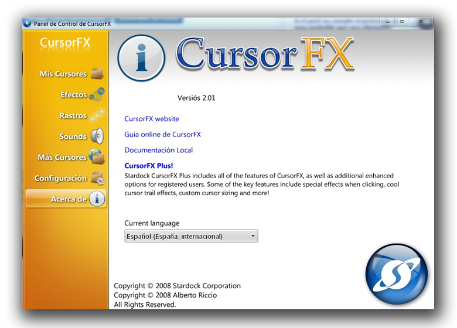The image size is (457, 328).
Task: Click the CursorFX title bar app icon
Action: click(27, 23)
